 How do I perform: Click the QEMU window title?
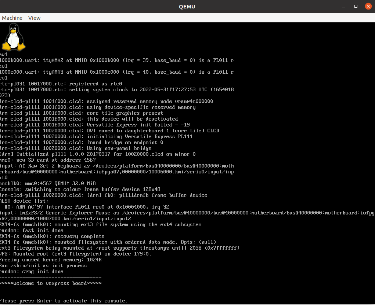[x=187, y=7]
